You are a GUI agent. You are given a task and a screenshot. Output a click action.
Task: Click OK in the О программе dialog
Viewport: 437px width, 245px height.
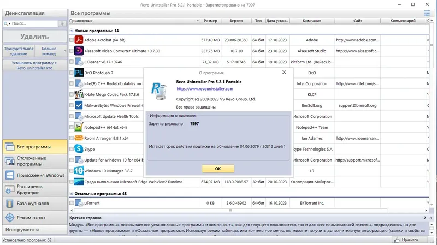click(218, 169)
